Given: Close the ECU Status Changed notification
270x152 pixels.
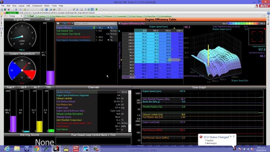Looking at the screenshot, I should 234,136.
